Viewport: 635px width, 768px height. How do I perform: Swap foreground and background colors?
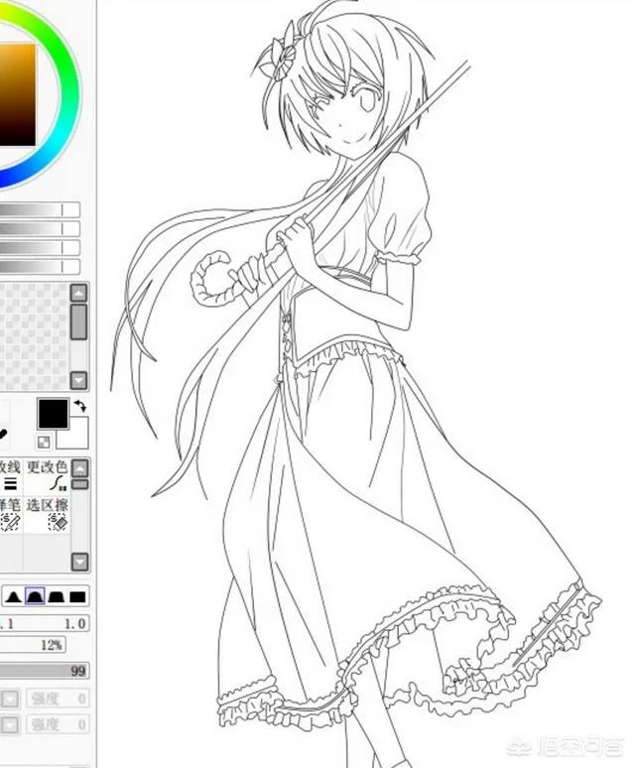click(x=80, y=406)
